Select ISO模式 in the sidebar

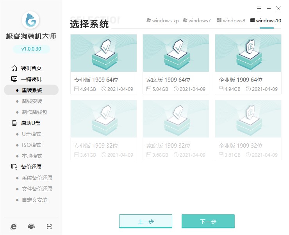click(31, 145)
